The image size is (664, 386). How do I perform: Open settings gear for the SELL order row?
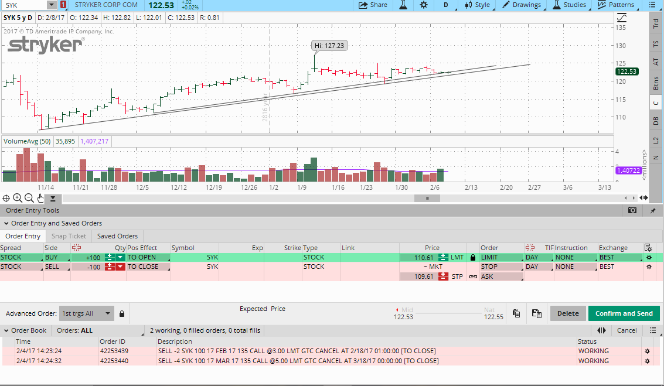pos(649,267)
